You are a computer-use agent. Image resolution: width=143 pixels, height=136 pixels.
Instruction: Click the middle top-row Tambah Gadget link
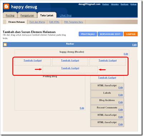point(70,60)
